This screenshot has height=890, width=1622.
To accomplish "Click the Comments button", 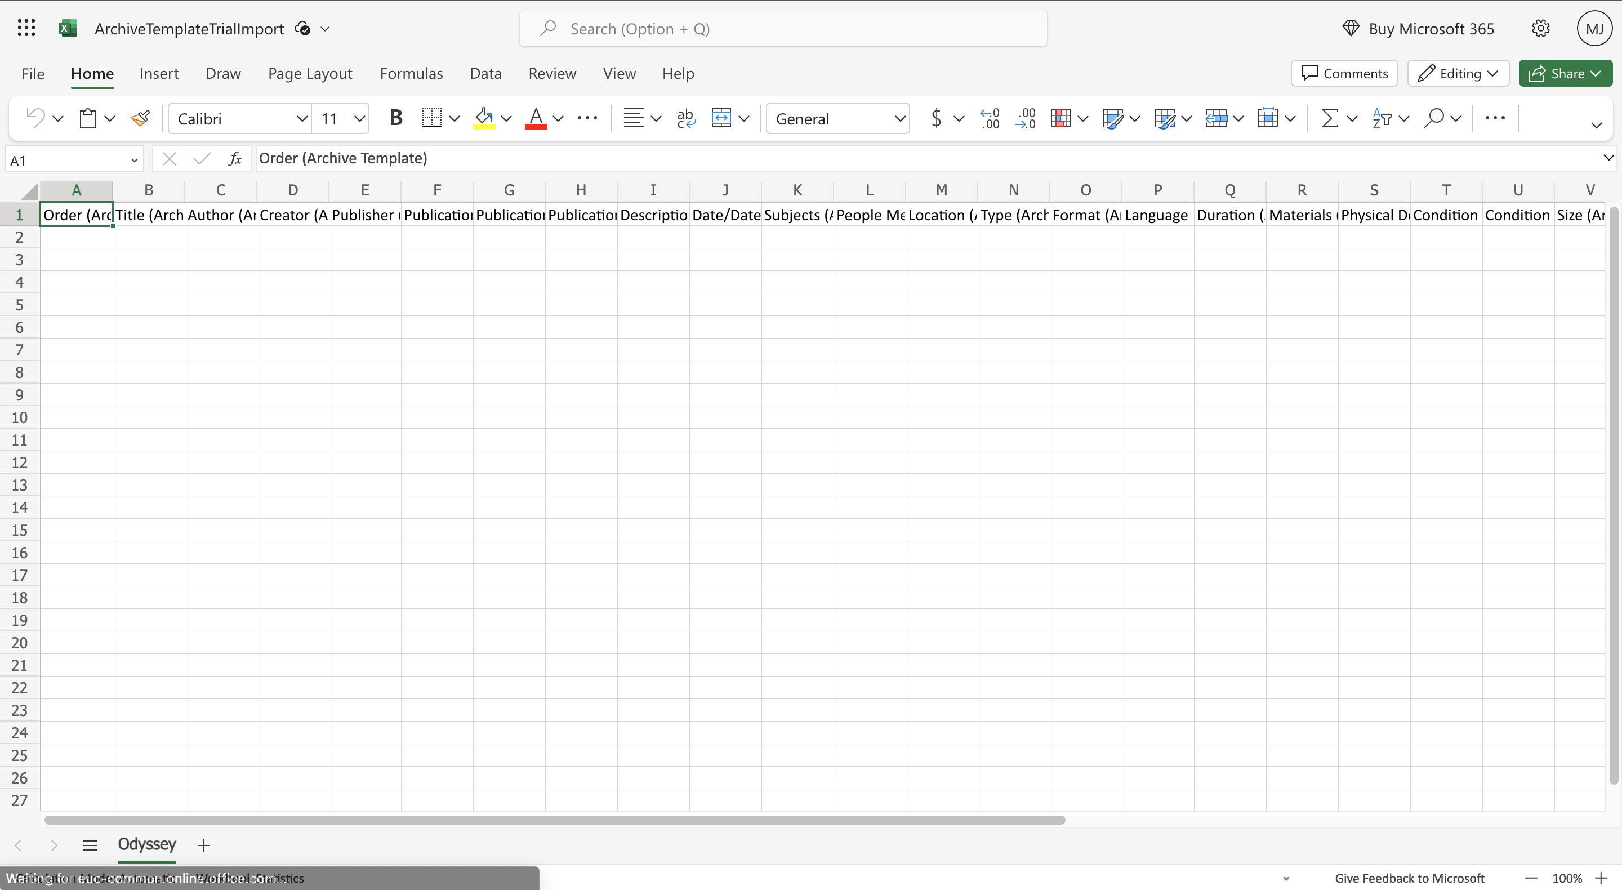I will click(1344, 74).
